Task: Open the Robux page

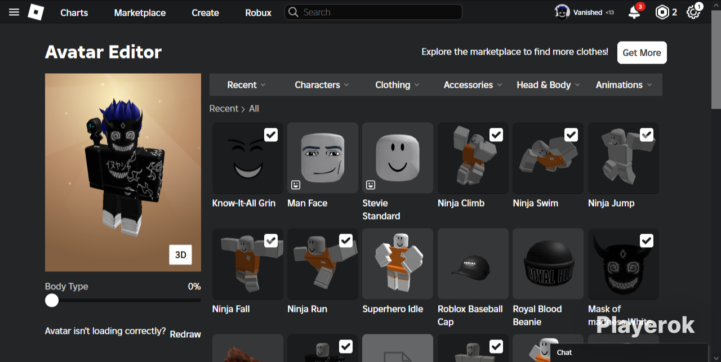Action: (258, 12)
